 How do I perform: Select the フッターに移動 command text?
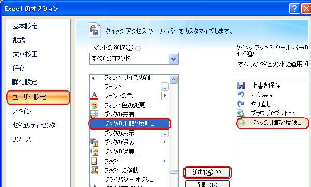tap(121, 170)
